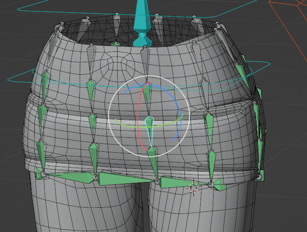Click the red-white 3D cursor
This screenshot has height=232, width=307.
pos(193,187)
